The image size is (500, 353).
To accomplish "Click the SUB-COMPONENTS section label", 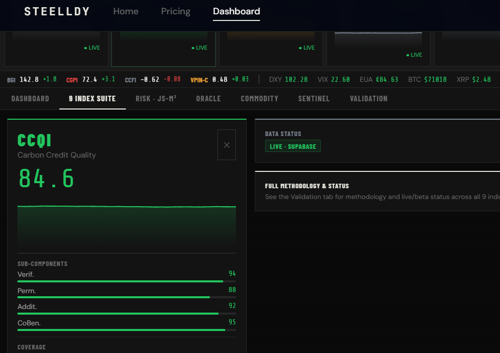I will 42,263.
